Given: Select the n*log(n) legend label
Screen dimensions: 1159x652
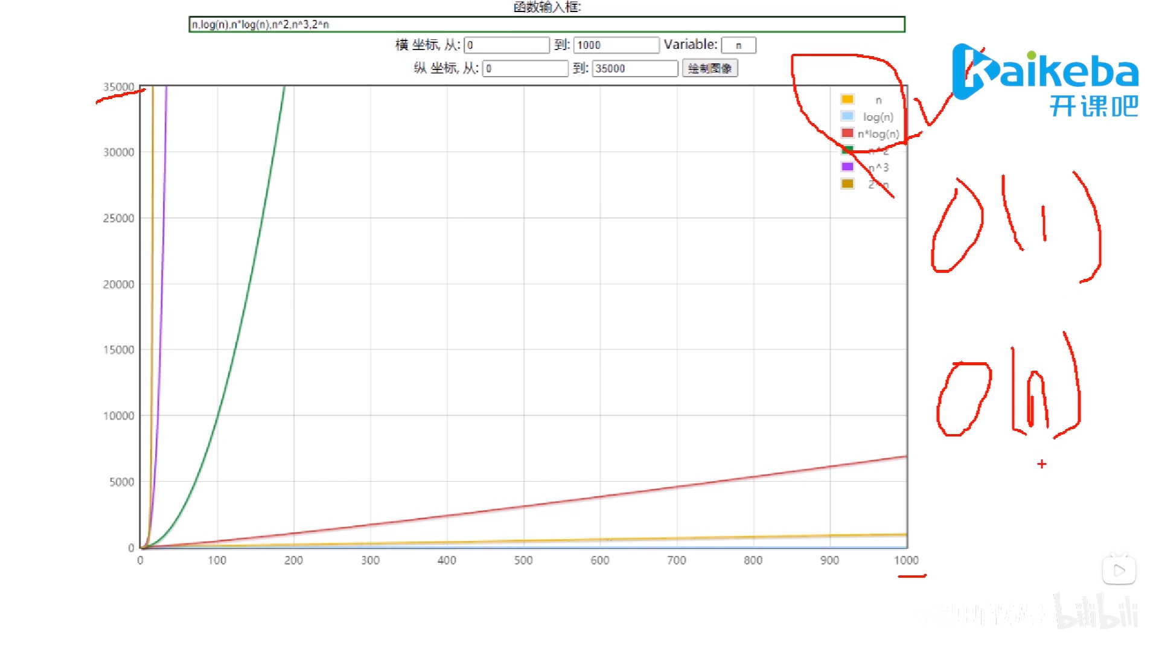Looking at the screenshot, I should 878,134.
